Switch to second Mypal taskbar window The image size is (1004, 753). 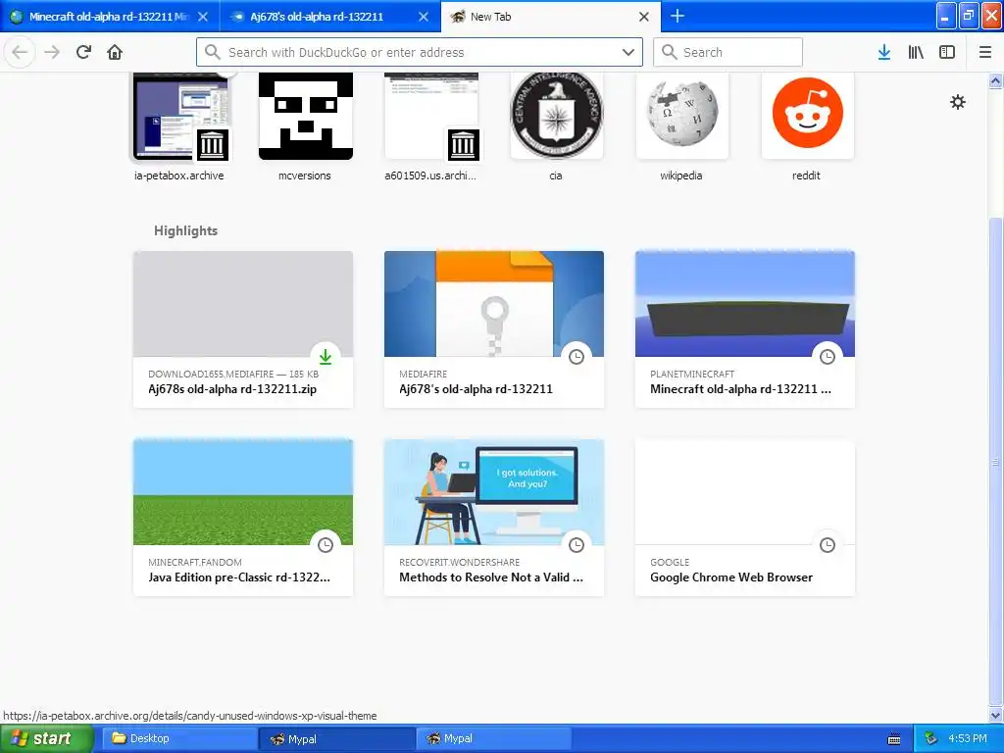(x=494, y=738)
